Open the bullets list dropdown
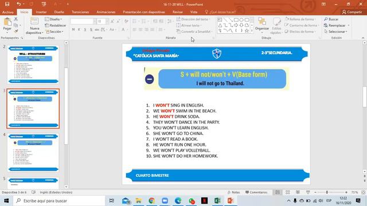 point(139,21)
